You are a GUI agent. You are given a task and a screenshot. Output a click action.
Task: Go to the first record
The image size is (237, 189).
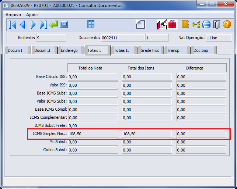(x=13, y=25)
